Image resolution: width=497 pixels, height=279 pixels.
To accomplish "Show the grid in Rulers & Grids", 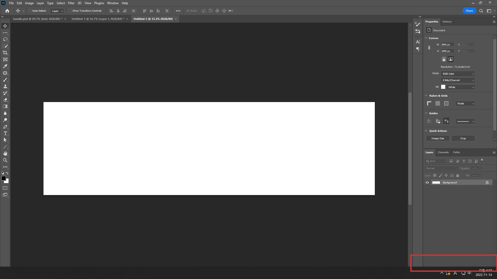I will (x=438, y=103).
